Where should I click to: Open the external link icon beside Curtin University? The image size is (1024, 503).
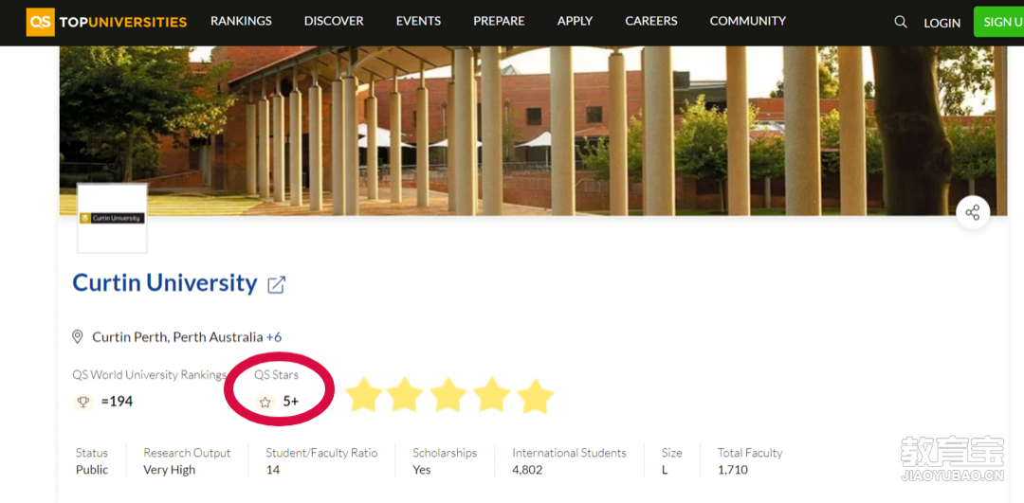pyautogui.click(x=276, y=284)
